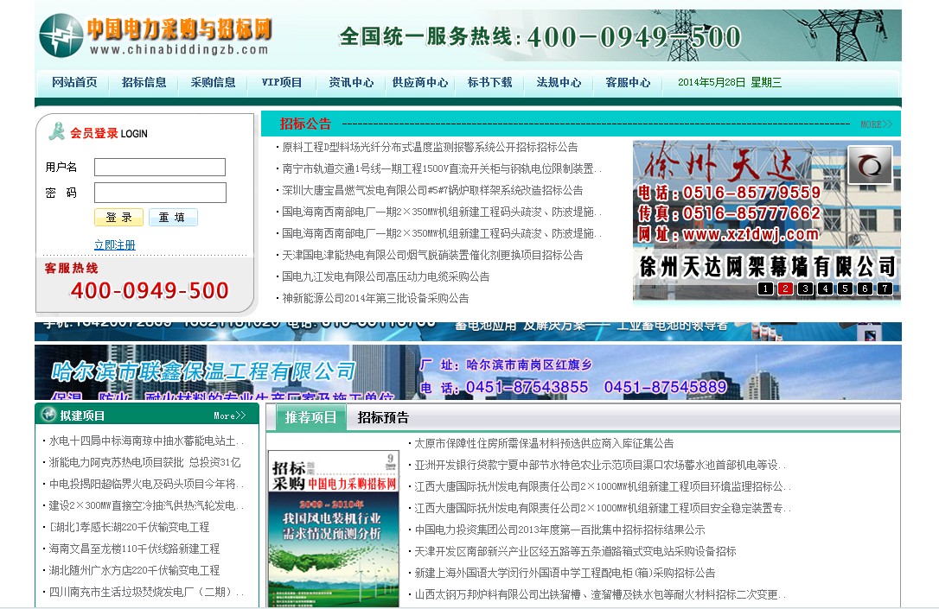Open 湖北随州广水方店220千伏输变电工程 item

(134, 570)
